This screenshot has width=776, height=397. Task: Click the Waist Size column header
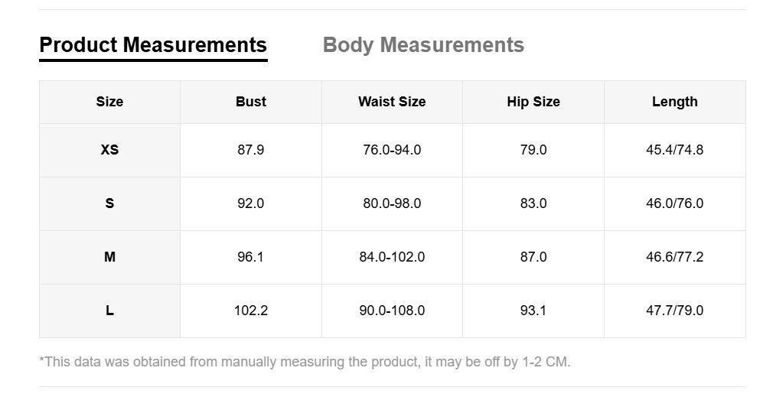click(392, 102)
